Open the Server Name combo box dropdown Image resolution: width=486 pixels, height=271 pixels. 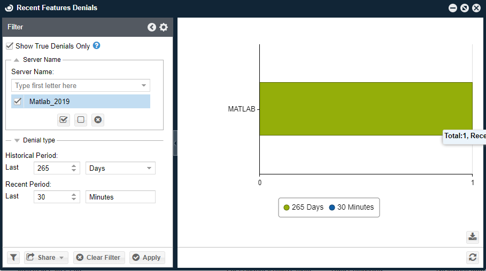pos(144,85)
